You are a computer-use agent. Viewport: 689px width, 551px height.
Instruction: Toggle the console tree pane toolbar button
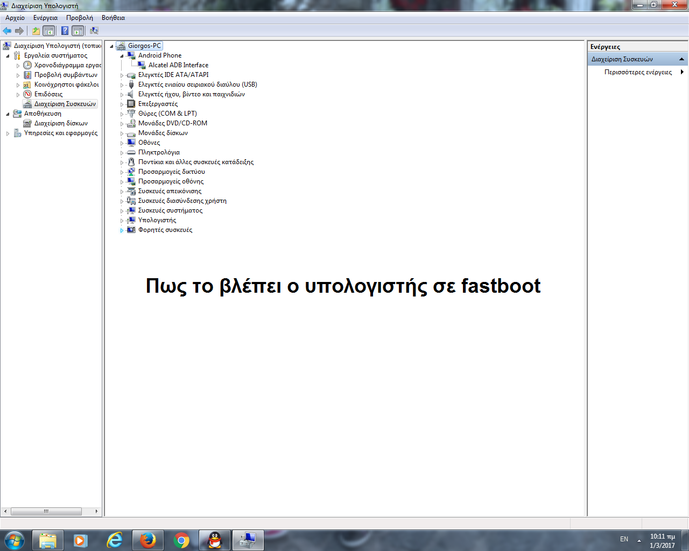click(49, 31)
